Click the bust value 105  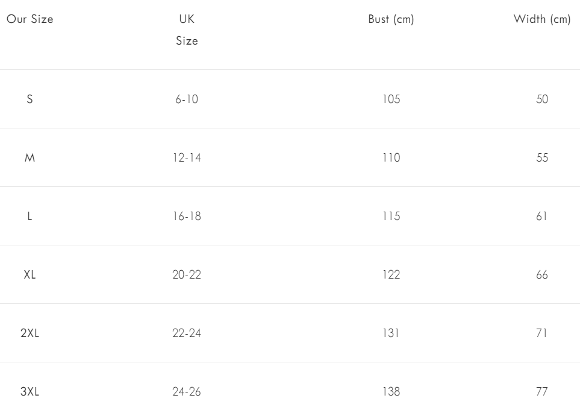click(391, 99)
